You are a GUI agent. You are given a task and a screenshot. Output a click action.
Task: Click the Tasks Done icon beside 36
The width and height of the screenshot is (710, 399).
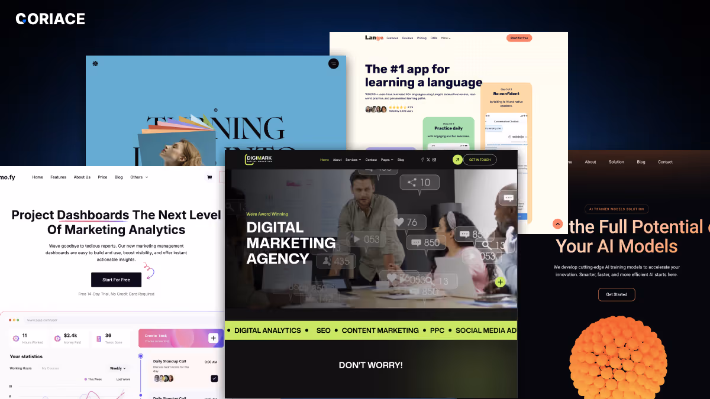(99, 339)
